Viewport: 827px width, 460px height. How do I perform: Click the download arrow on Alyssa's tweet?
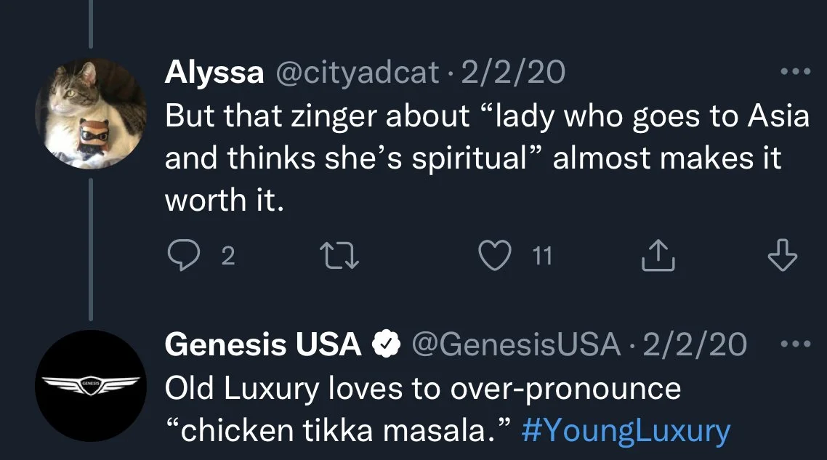(x=783, y=256)
